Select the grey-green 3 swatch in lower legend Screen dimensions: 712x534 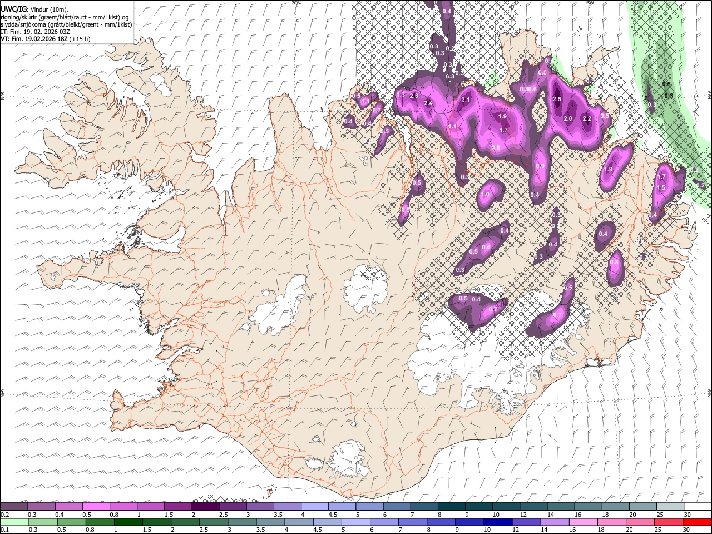(242, 522)
